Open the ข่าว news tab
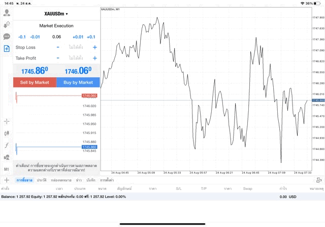325x227 pixels. [79, 180]
